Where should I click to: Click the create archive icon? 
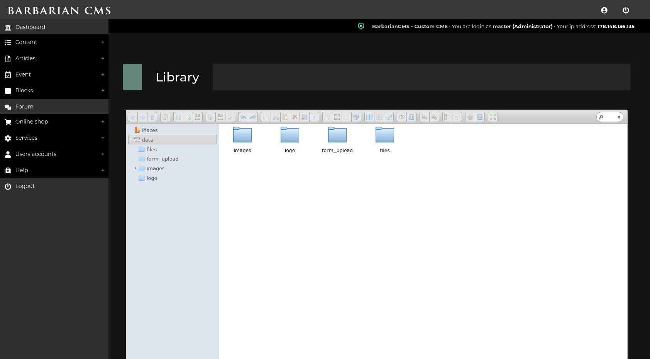coord(434,117)
